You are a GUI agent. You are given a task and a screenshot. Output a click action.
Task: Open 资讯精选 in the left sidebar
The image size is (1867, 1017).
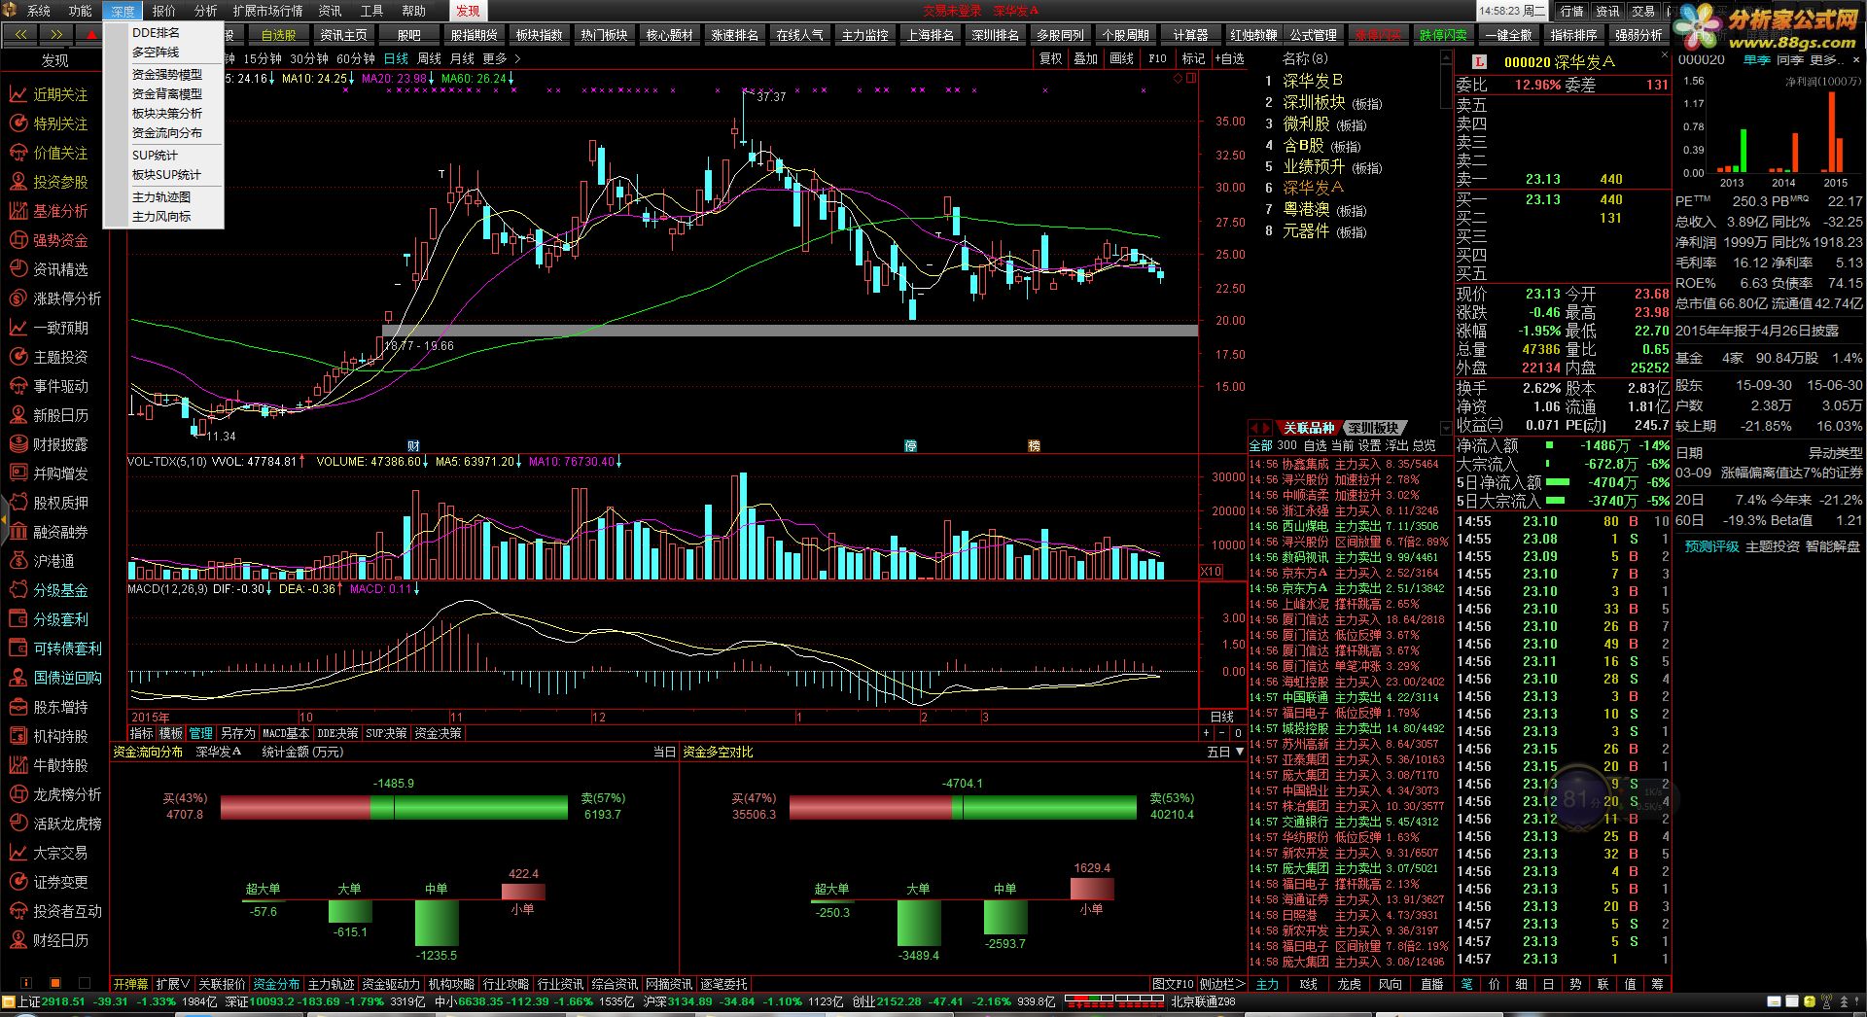coord(60,269)
